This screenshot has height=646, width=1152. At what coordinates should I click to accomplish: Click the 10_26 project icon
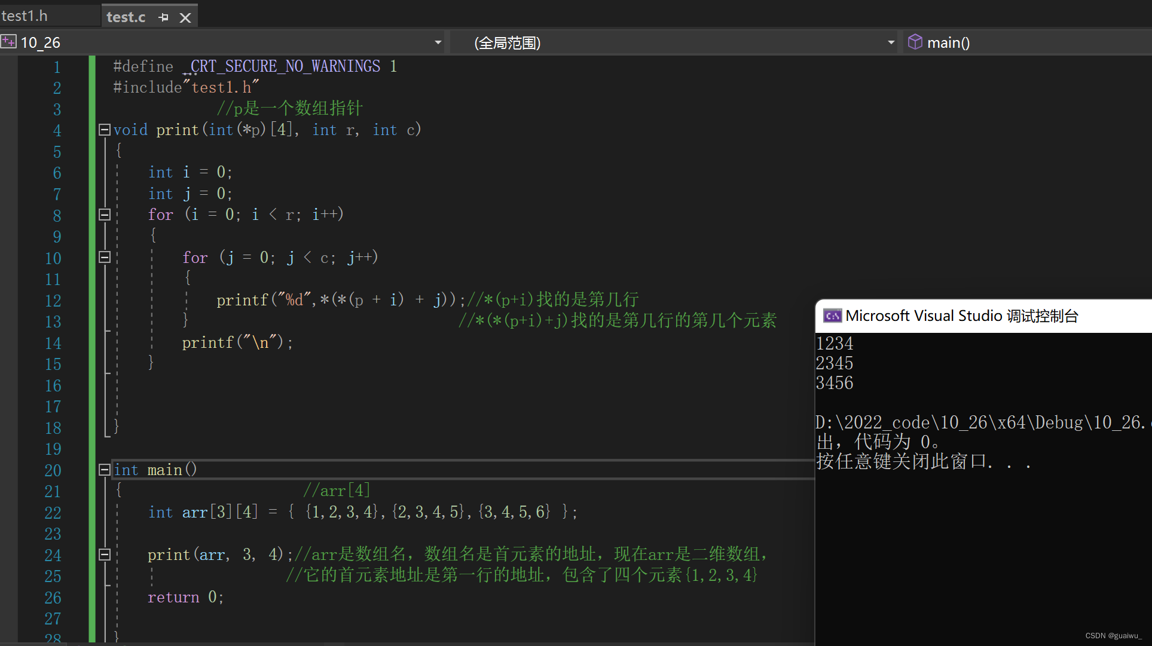tap(8, 42)
